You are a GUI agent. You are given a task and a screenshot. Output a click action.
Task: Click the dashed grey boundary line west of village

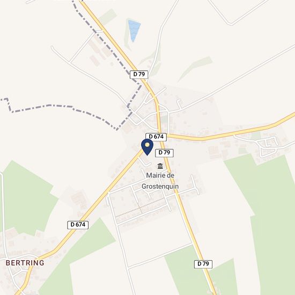point(62,109)
